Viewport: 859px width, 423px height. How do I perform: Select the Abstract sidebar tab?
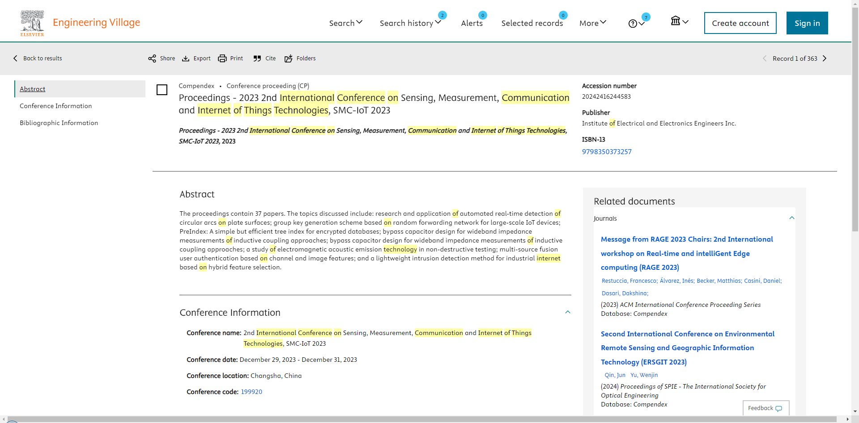[x=80, y=89]
